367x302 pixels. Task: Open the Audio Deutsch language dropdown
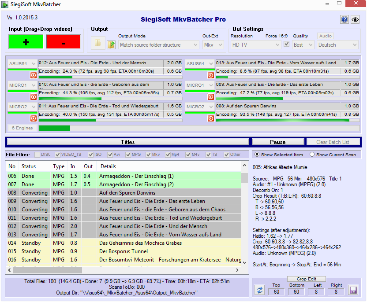pyautogui.click(x=338, y=45)
